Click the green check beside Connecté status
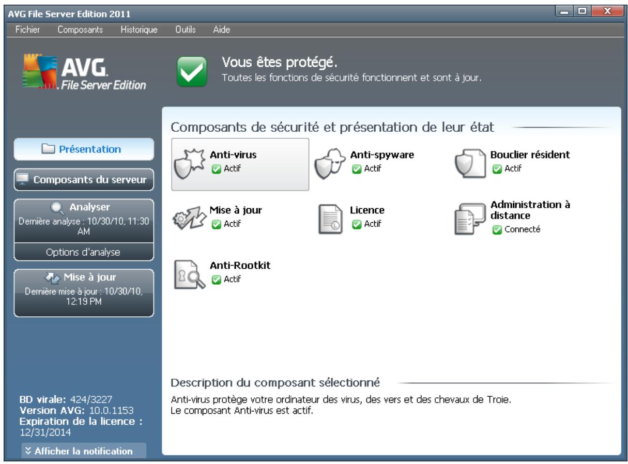This screenshot has height=464, width=628. point(496,230)
